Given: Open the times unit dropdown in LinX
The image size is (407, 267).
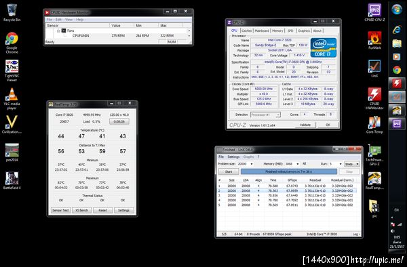Looking at the screenshot, I should point(351,164).
